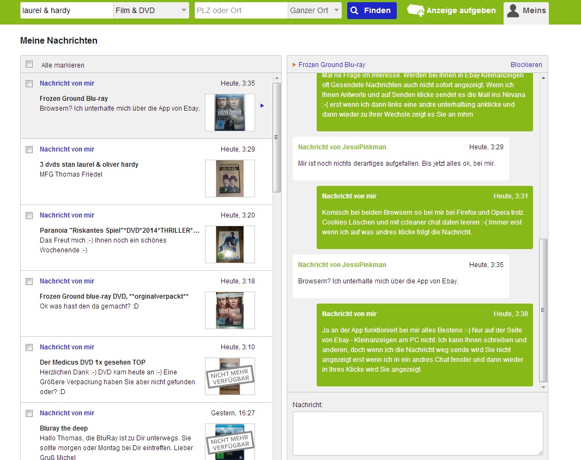Image resolution: width=581 pixels, height=460 pixels.
Task: Click the megaphone icon beside Anzeige aufgeben
Action: [415, 10]
